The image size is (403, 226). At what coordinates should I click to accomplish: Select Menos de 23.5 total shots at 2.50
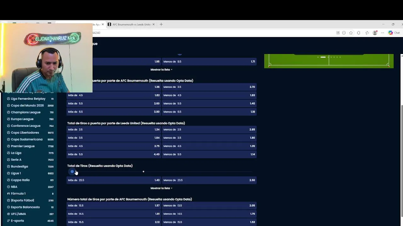(209, 180)
